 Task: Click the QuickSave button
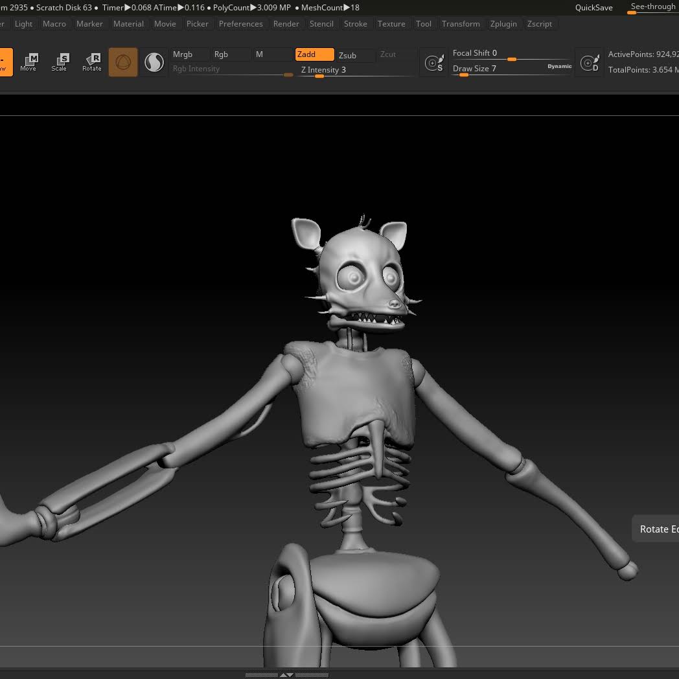click(x=593, y=8)
